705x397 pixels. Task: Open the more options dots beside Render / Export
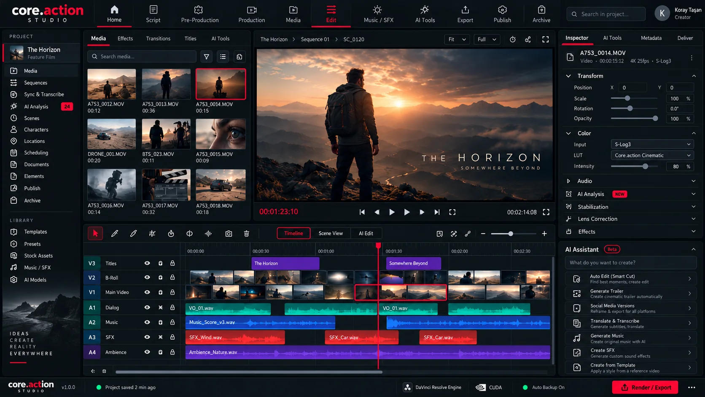pos(692,387)
